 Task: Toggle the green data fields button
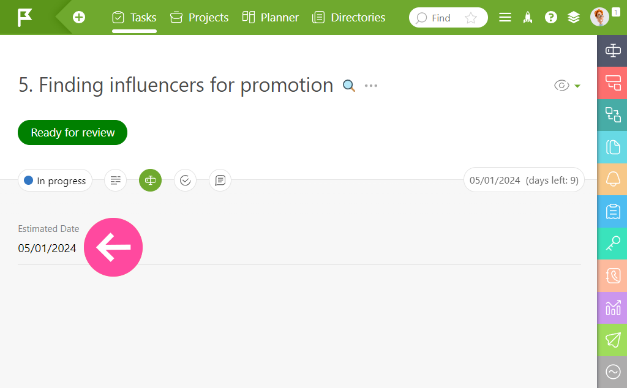(151, 180)
